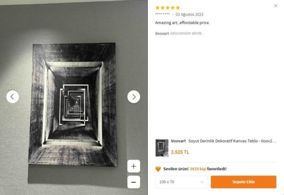Close the review photo popup
This screenshot has width=284, height=195.
point(275,6)
